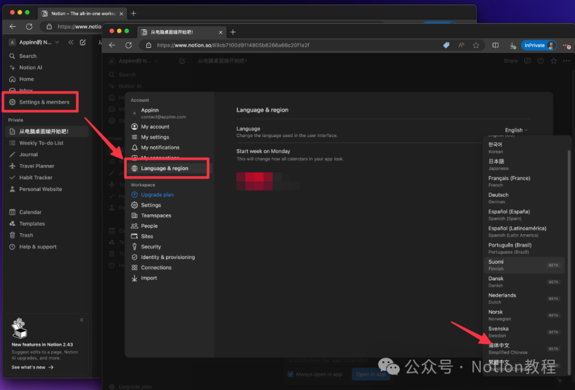Select Simplified Chinese from the language list

click(x=524, y=349)
